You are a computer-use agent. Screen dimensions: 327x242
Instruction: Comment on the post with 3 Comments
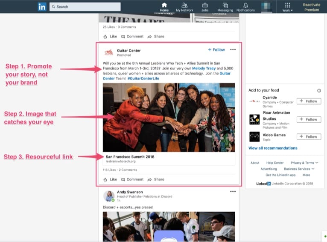click(x=132, y=36)
